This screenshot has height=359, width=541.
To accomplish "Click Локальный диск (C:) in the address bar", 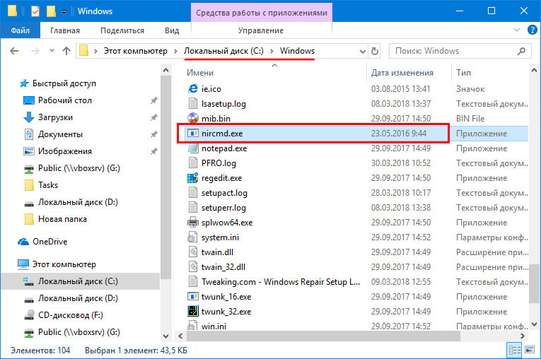I will [223, 51].
